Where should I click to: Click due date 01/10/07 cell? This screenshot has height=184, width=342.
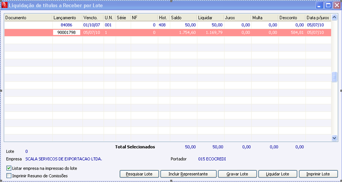pos(91,25)
